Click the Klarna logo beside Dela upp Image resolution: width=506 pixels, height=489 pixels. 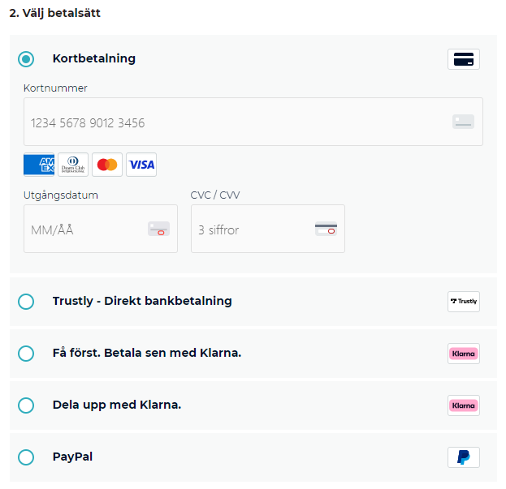point(464,405)
